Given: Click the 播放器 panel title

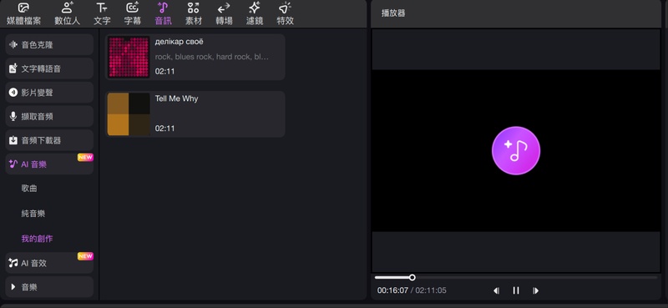Looking at the screenshot, I should click(x=393, y=13).
